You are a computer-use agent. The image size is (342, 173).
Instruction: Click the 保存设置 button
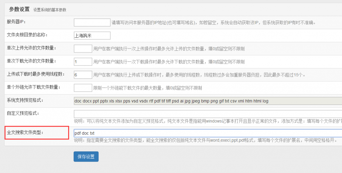point(86,156)
